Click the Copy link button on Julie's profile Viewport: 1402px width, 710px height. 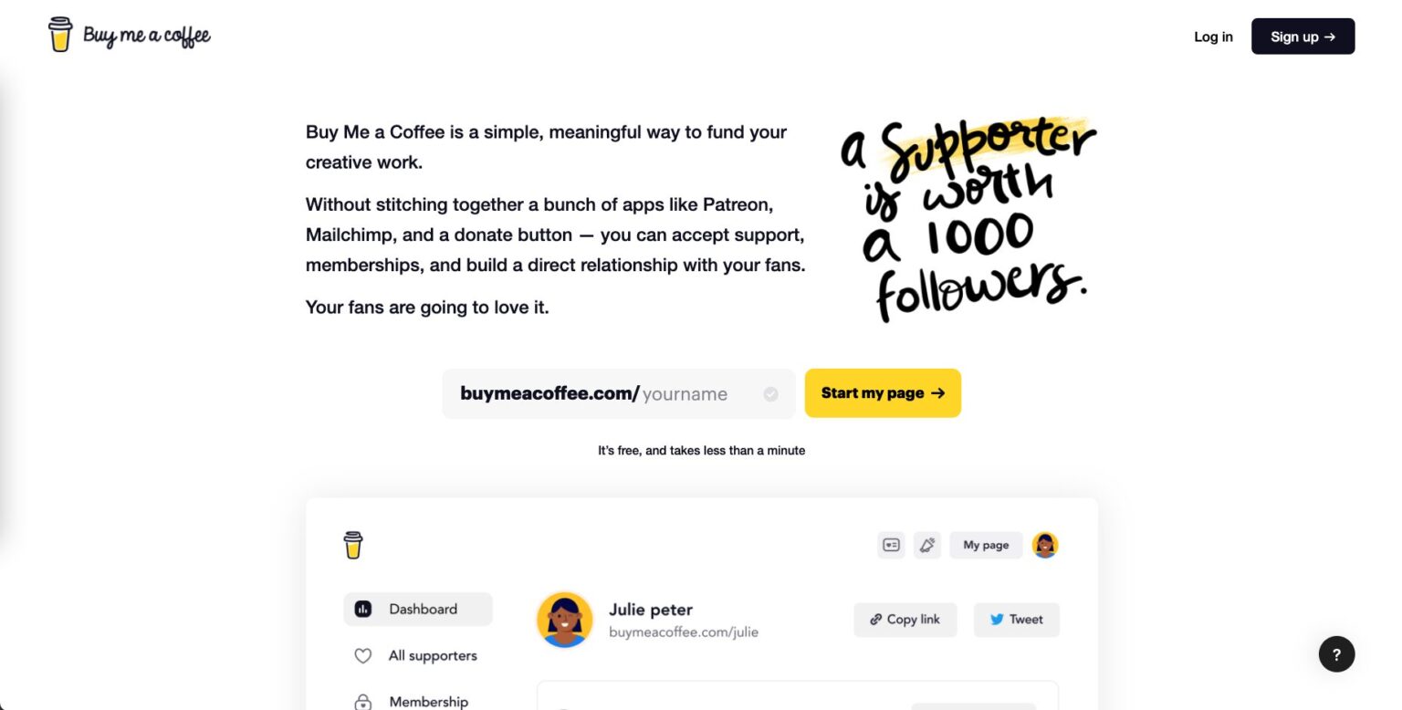point(905,620)
